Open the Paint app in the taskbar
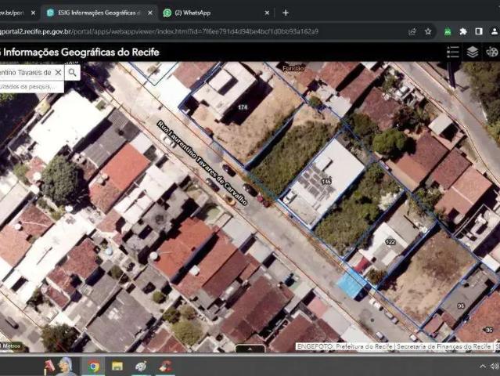The width and height of the screenshot is (500, 376). (x=141, y=367)
